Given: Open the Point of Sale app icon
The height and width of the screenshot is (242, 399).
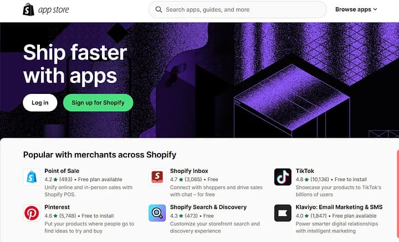Looking at the screenshot, I should coord(32,177).
